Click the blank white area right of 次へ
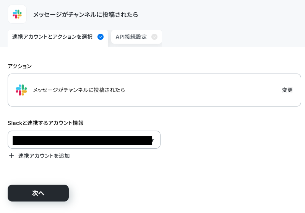The width and height of the screenshot is (305, 213). click(175, 193)
